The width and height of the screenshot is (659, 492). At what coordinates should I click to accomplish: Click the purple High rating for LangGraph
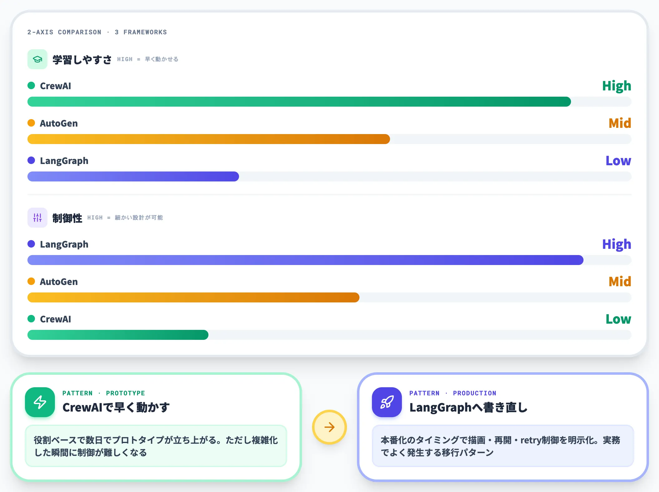pos(617,244)
